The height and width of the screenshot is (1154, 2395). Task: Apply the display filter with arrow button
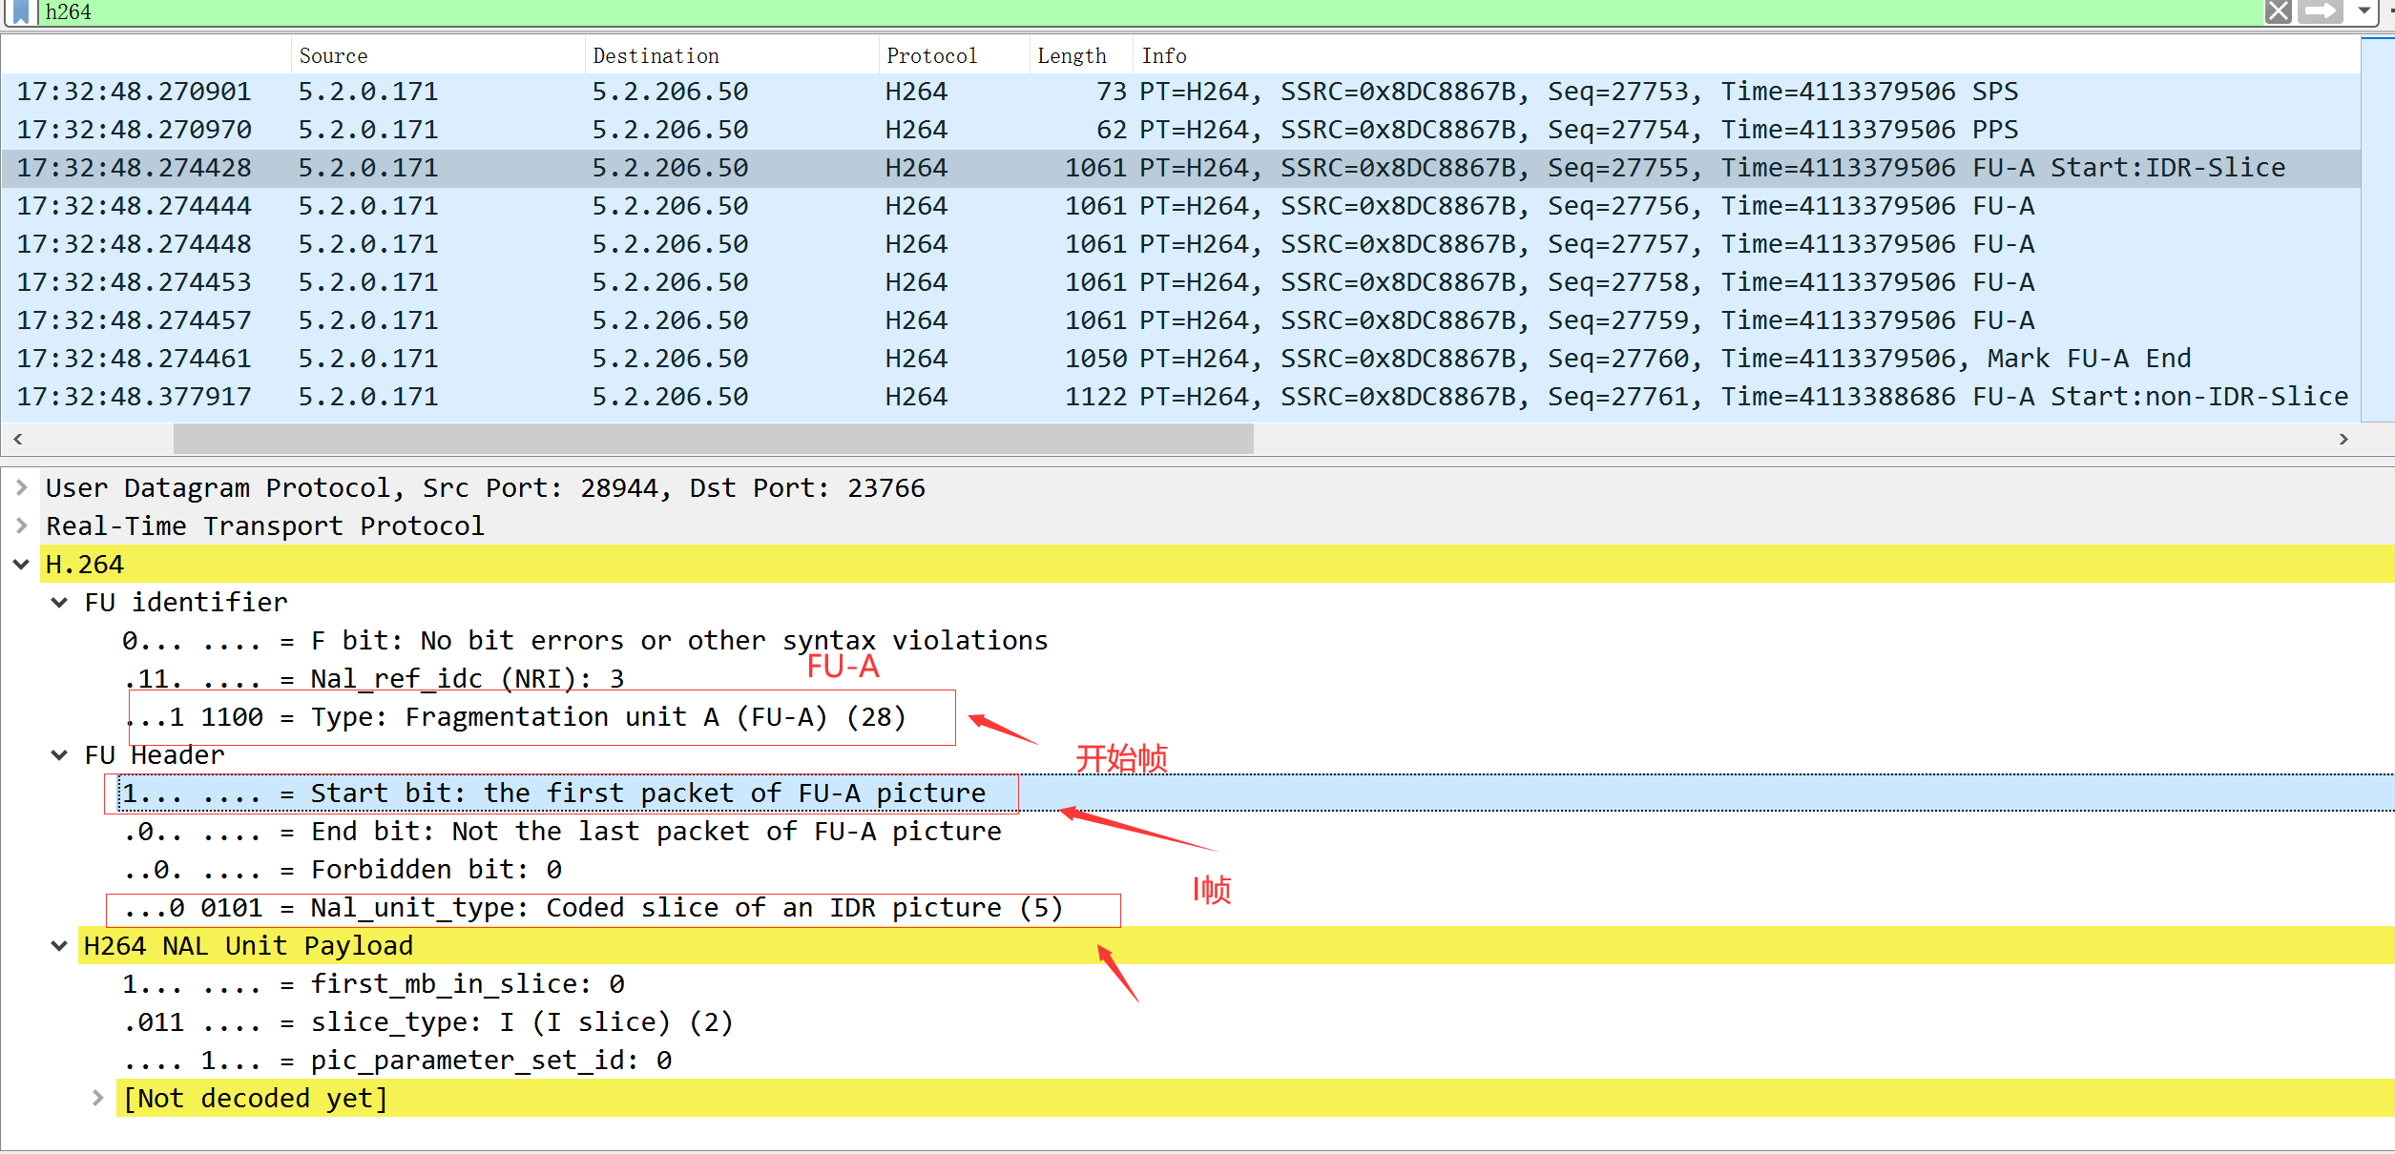2320,12
